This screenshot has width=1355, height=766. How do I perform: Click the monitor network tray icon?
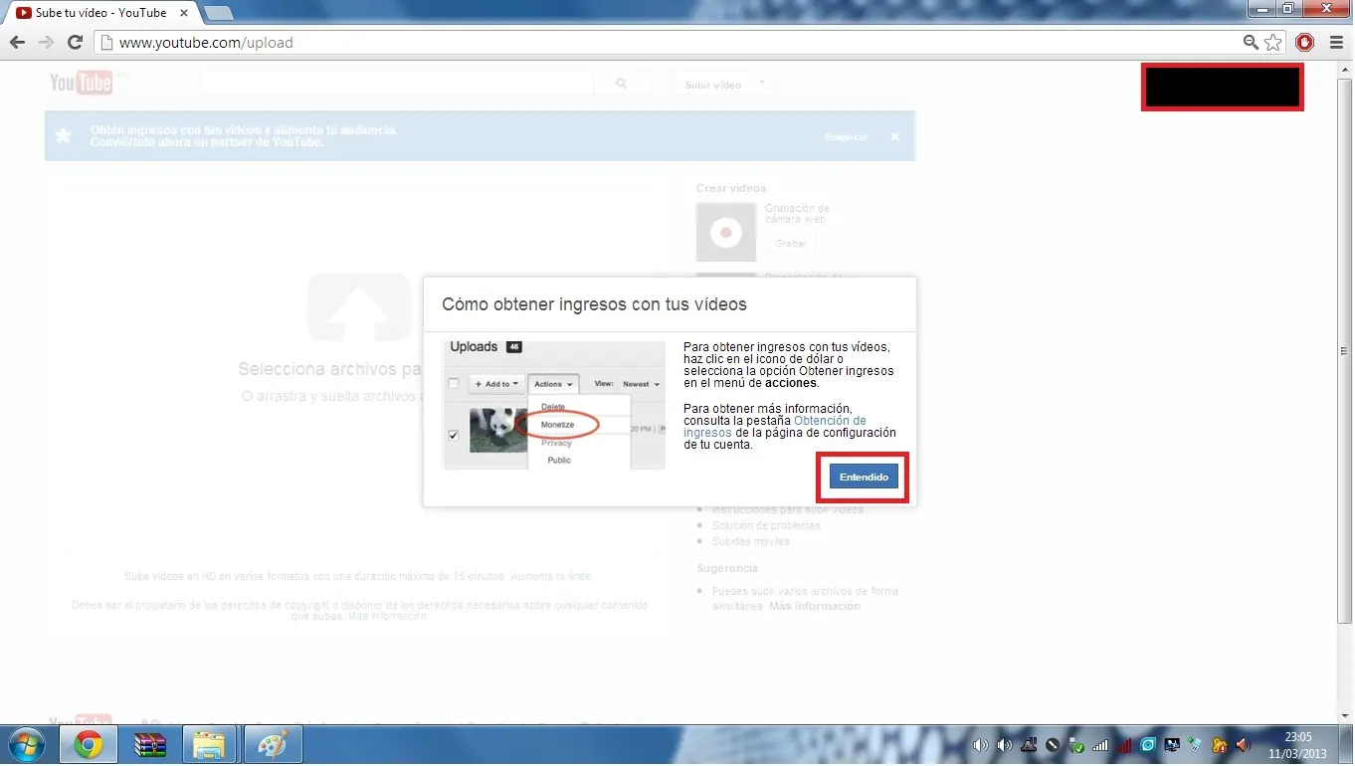coord(1173,745)
